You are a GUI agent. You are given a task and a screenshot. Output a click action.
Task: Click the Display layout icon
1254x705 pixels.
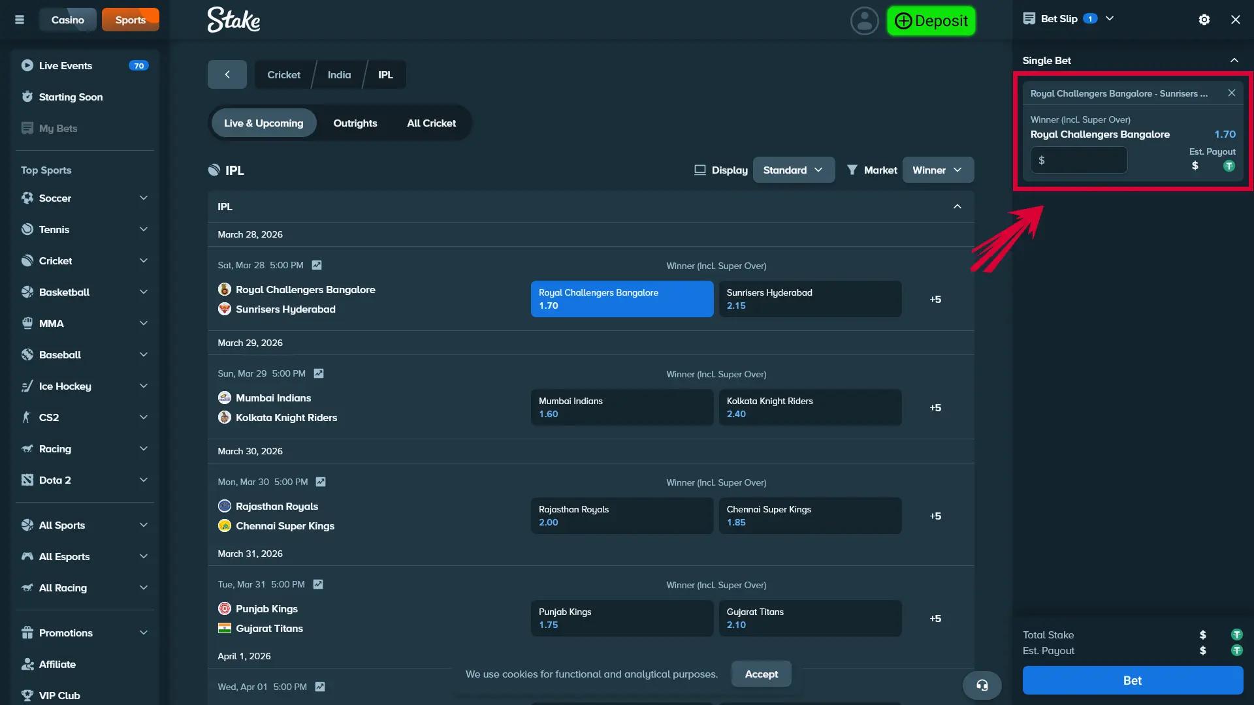point(699,170)
